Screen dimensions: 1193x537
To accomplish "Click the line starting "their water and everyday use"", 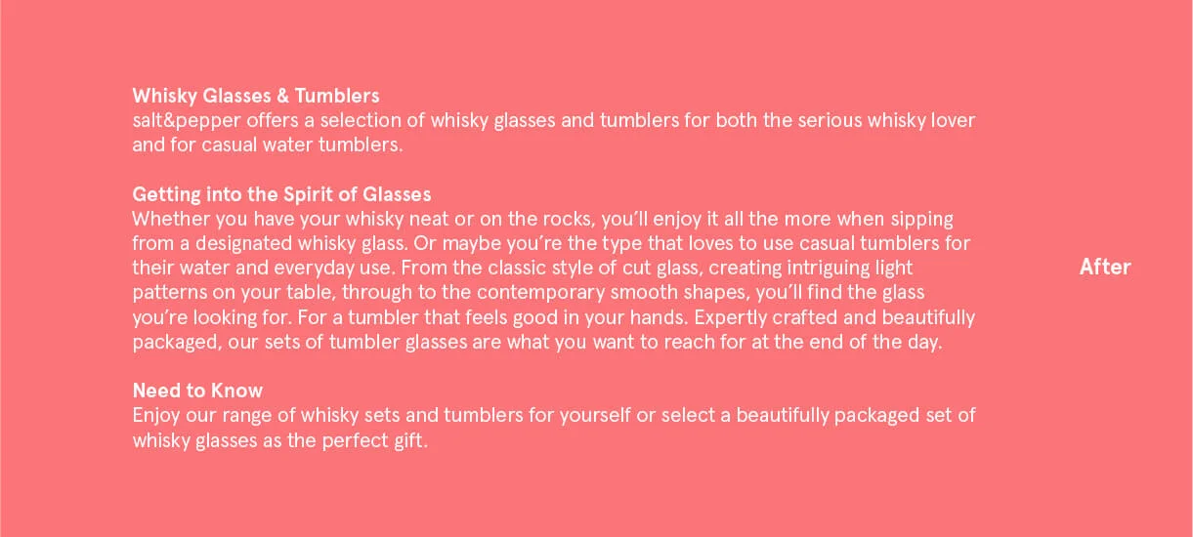I will point(523,267).
